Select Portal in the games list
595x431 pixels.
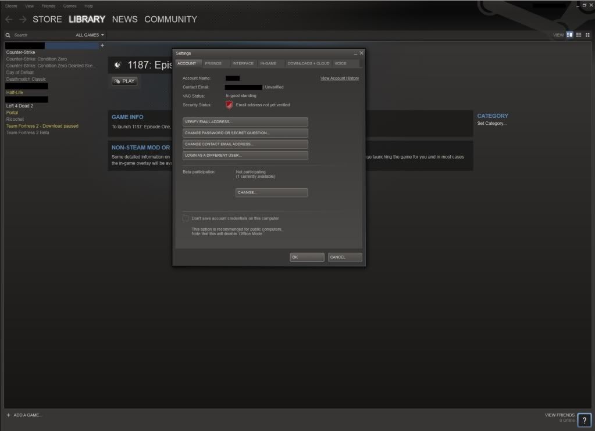(x=12, y=113)
